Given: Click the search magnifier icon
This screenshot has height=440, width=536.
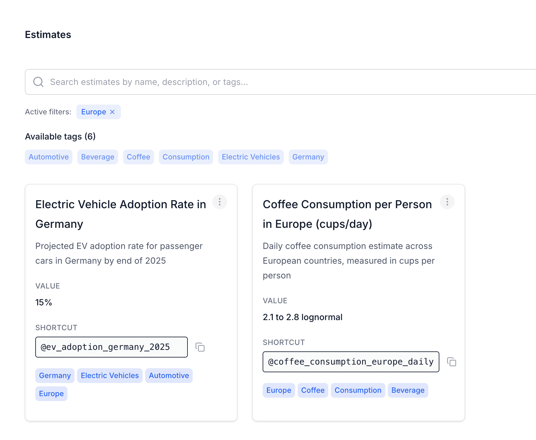Looking at the screenshot, I should pyautogui.click(x=38, y=82).
